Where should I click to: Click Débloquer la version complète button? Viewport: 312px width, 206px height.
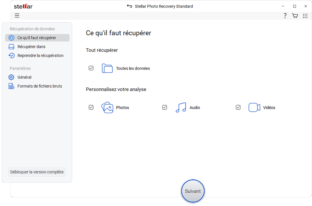tap(37, 172)
